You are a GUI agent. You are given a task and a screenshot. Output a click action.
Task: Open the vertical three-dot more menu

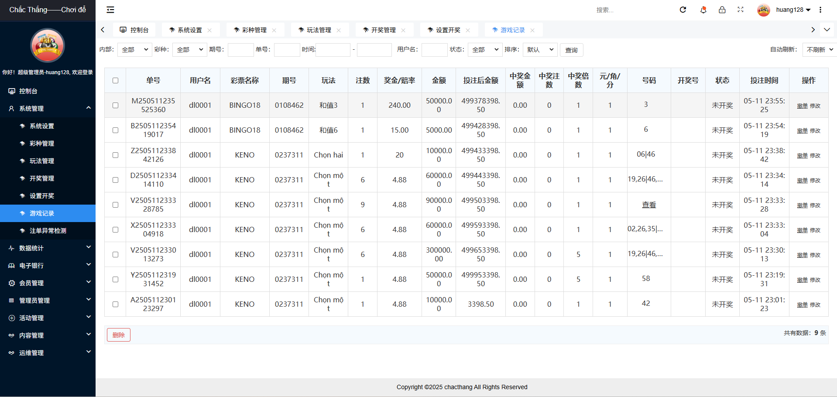[x=820, y=10]
